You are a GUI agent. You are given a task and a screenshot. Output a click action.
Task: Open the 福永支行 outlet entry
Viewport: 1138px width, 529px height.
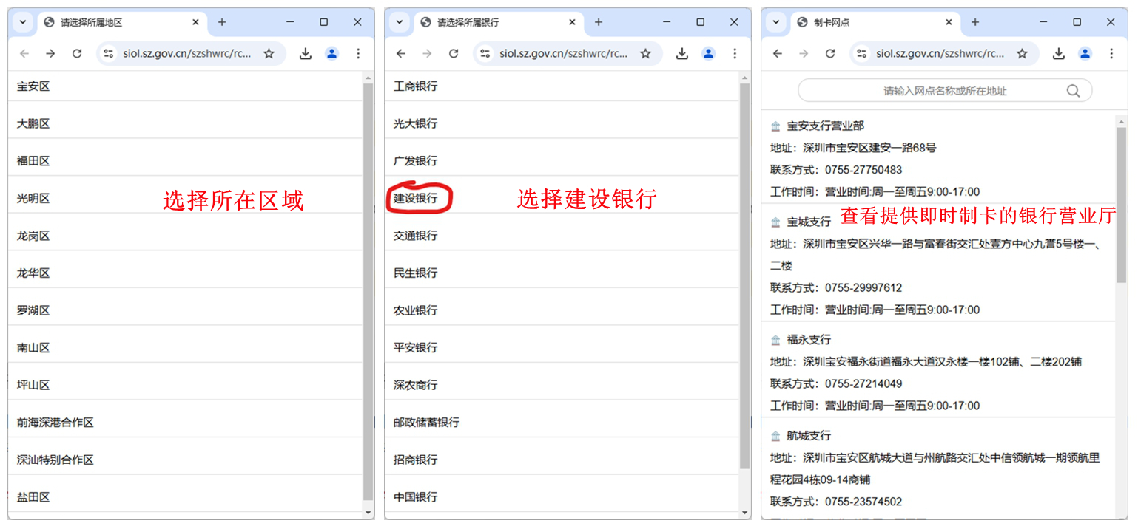point(938,369)
